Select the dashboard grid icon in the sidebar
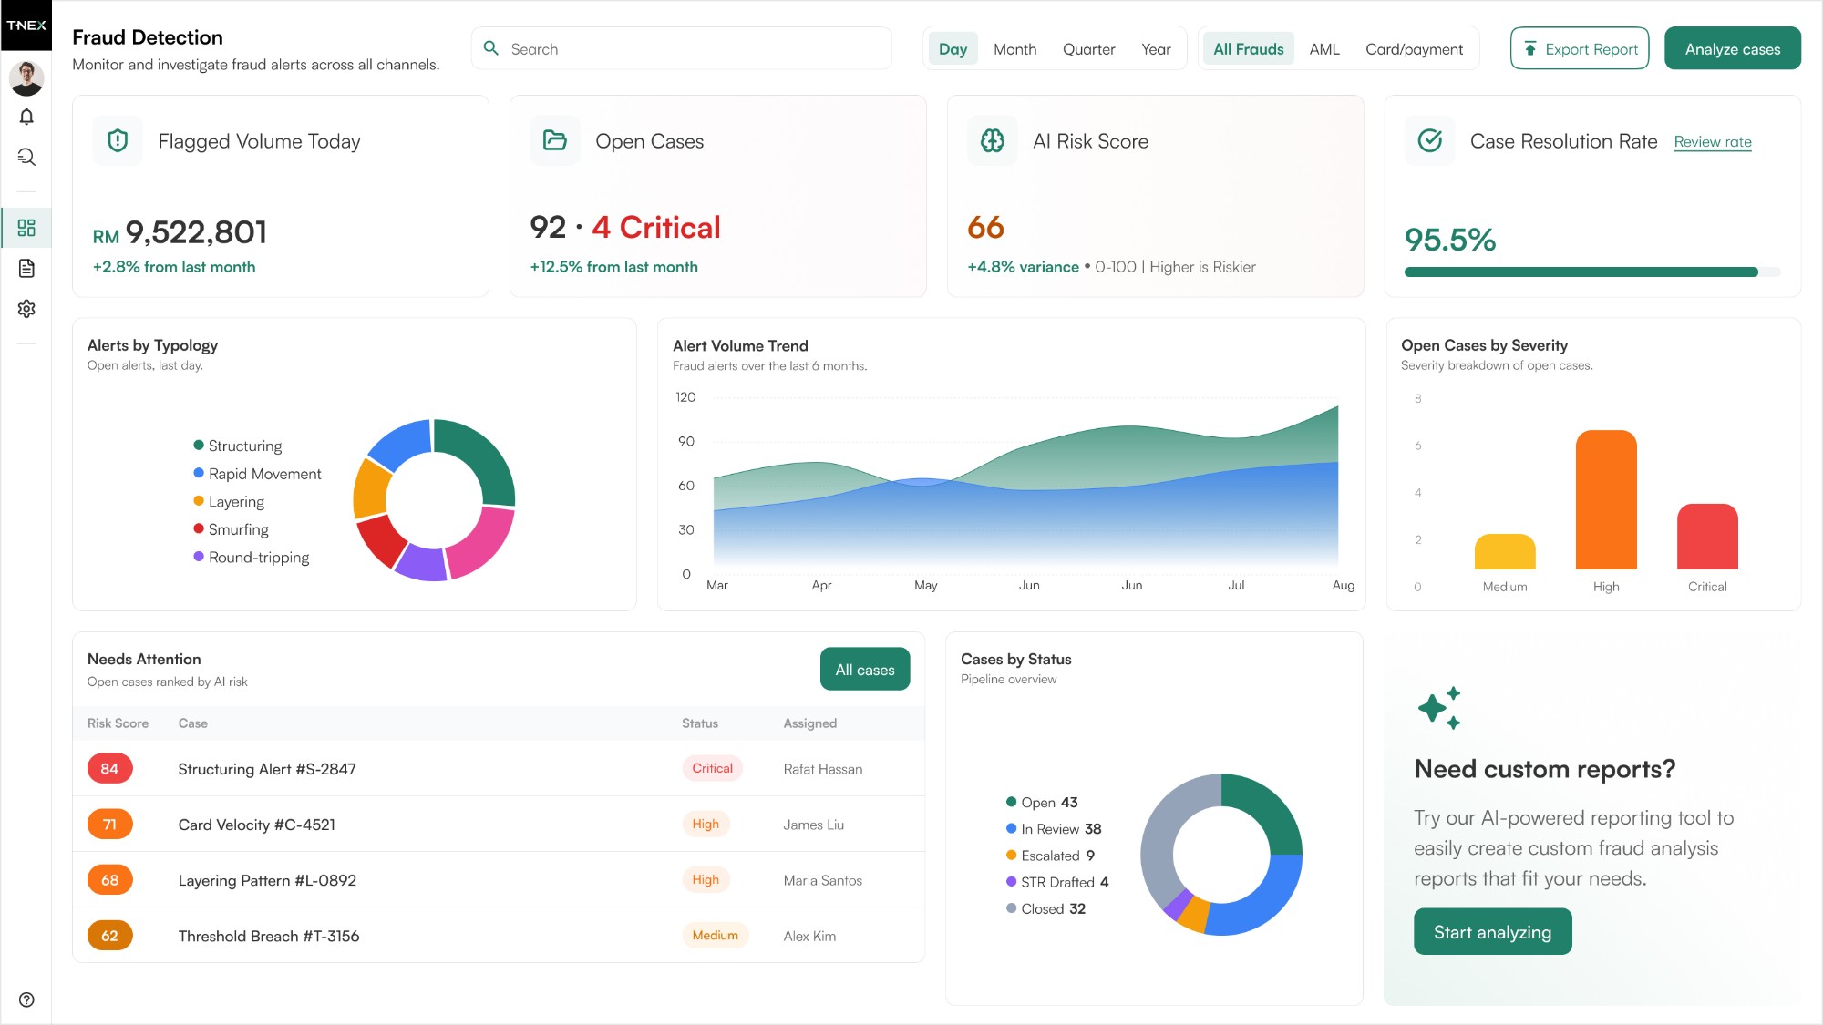 [x=26, y=228]
